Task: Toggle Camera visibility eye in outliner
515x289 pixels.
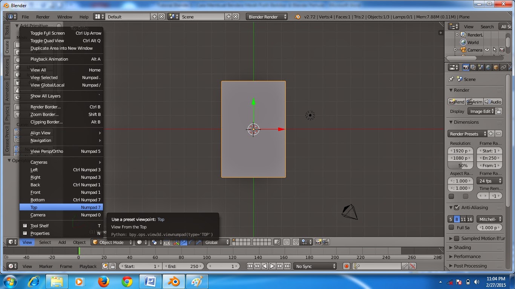Action: (x=487, y=50)
